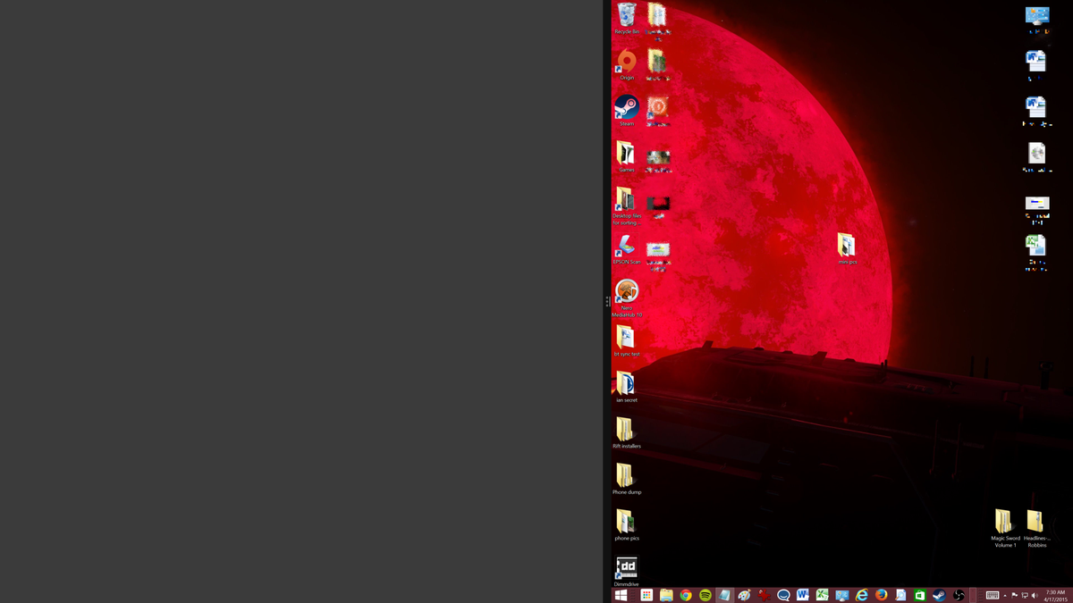This screenshot has height=603, width=1073.
Task: Open the clock showing 7:30 AM
Action: [1055, 595]
